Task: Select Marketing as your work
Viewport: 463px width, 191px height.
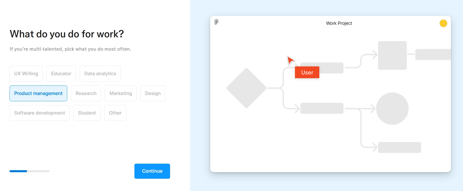Action: [x=121, y=93]
